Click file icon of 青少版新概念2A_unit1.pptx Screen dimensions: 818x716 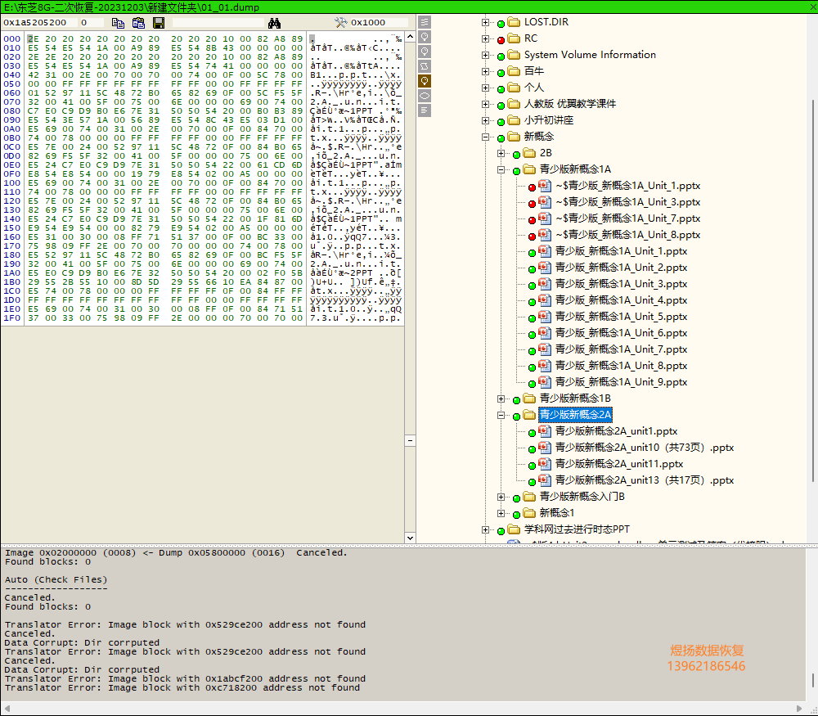click(545, 431)
